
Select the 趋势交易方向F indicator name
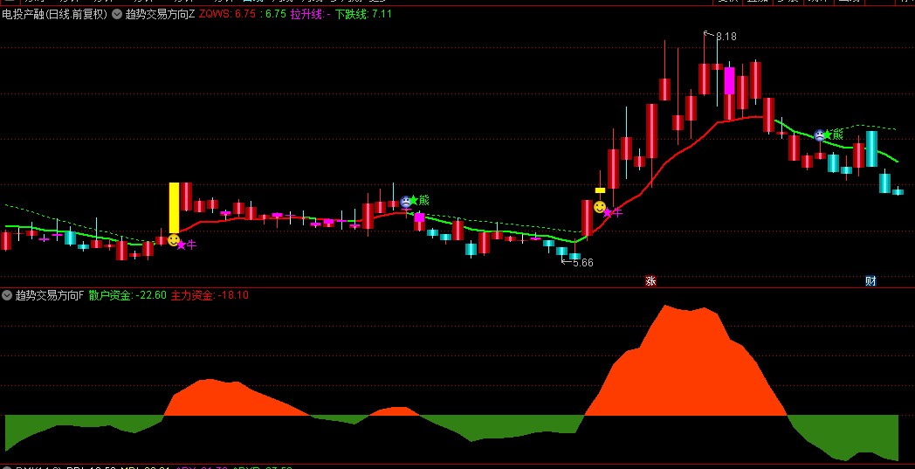(50, 295)
